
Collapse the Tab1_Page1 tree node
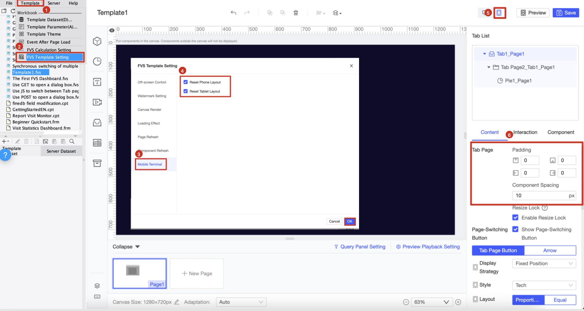(x=484, y=54)
